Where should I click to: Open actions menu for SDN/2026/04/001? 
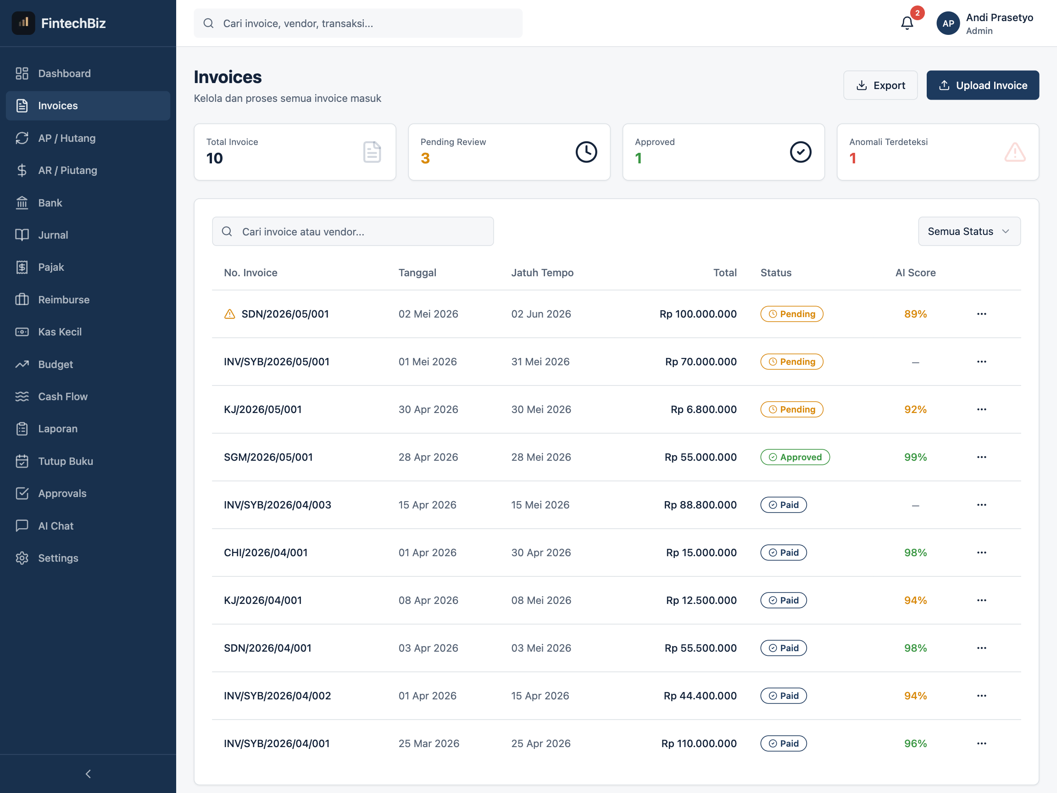[981, 648]
